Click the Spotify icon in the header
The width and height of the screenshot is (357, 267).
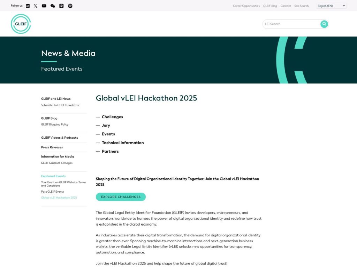tap(70, 6)
